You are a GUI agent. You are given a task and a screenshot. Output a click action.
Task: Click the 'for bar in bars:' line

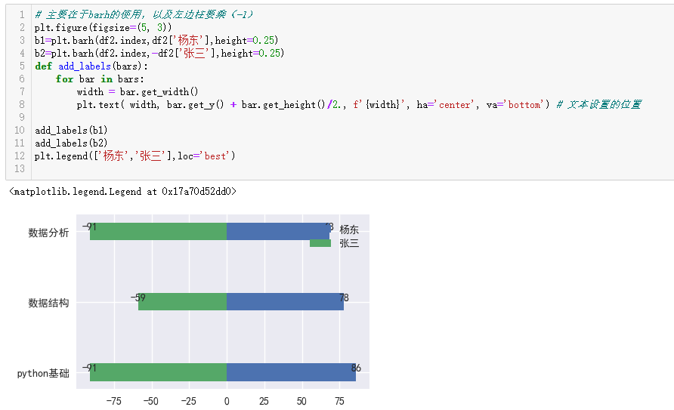pos(100,79)
